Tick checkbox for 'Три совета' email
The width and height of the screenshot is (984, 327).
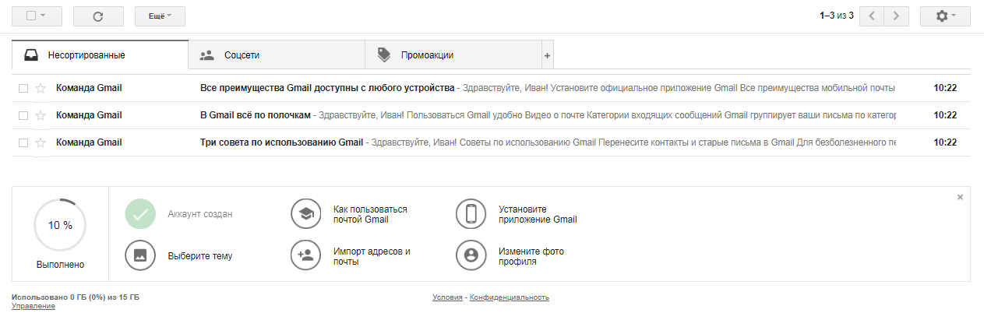23,142
